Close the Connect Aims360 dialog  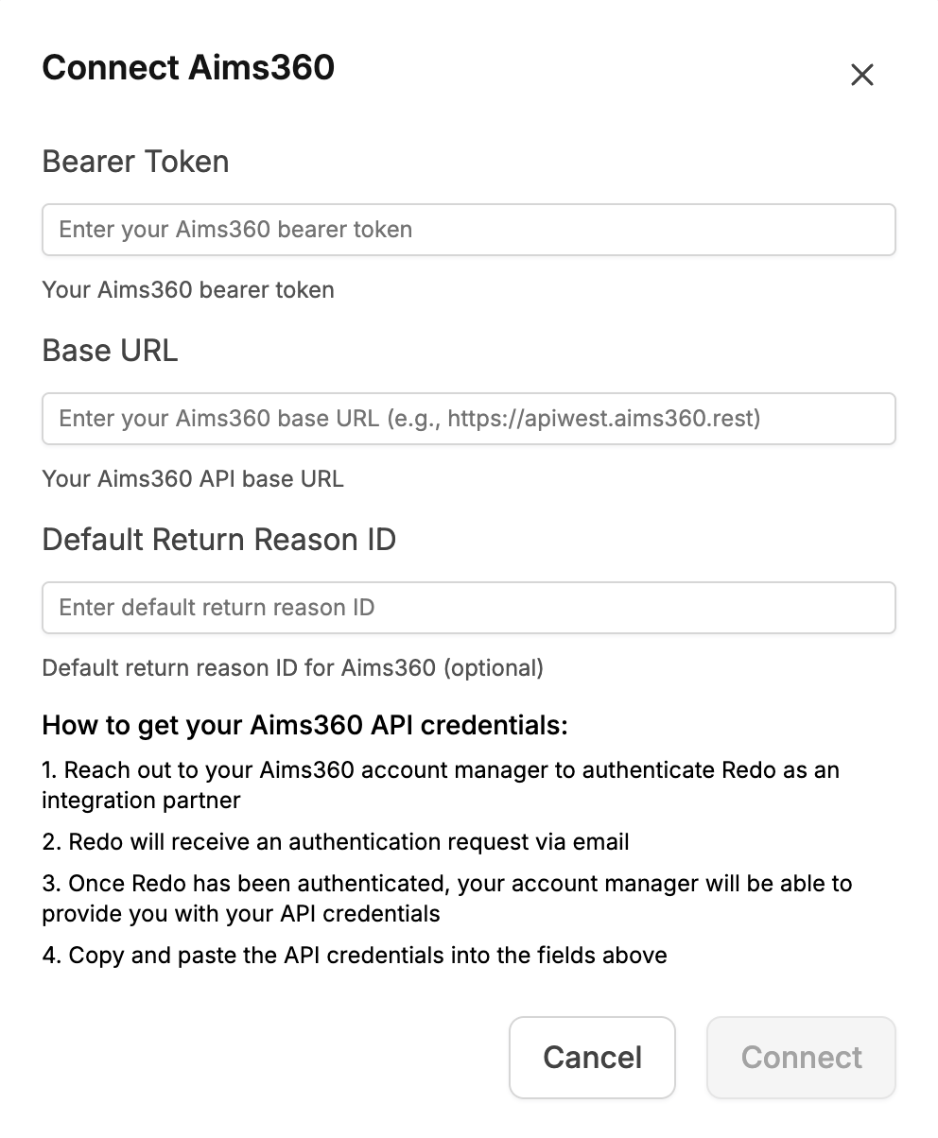point(861,75)
